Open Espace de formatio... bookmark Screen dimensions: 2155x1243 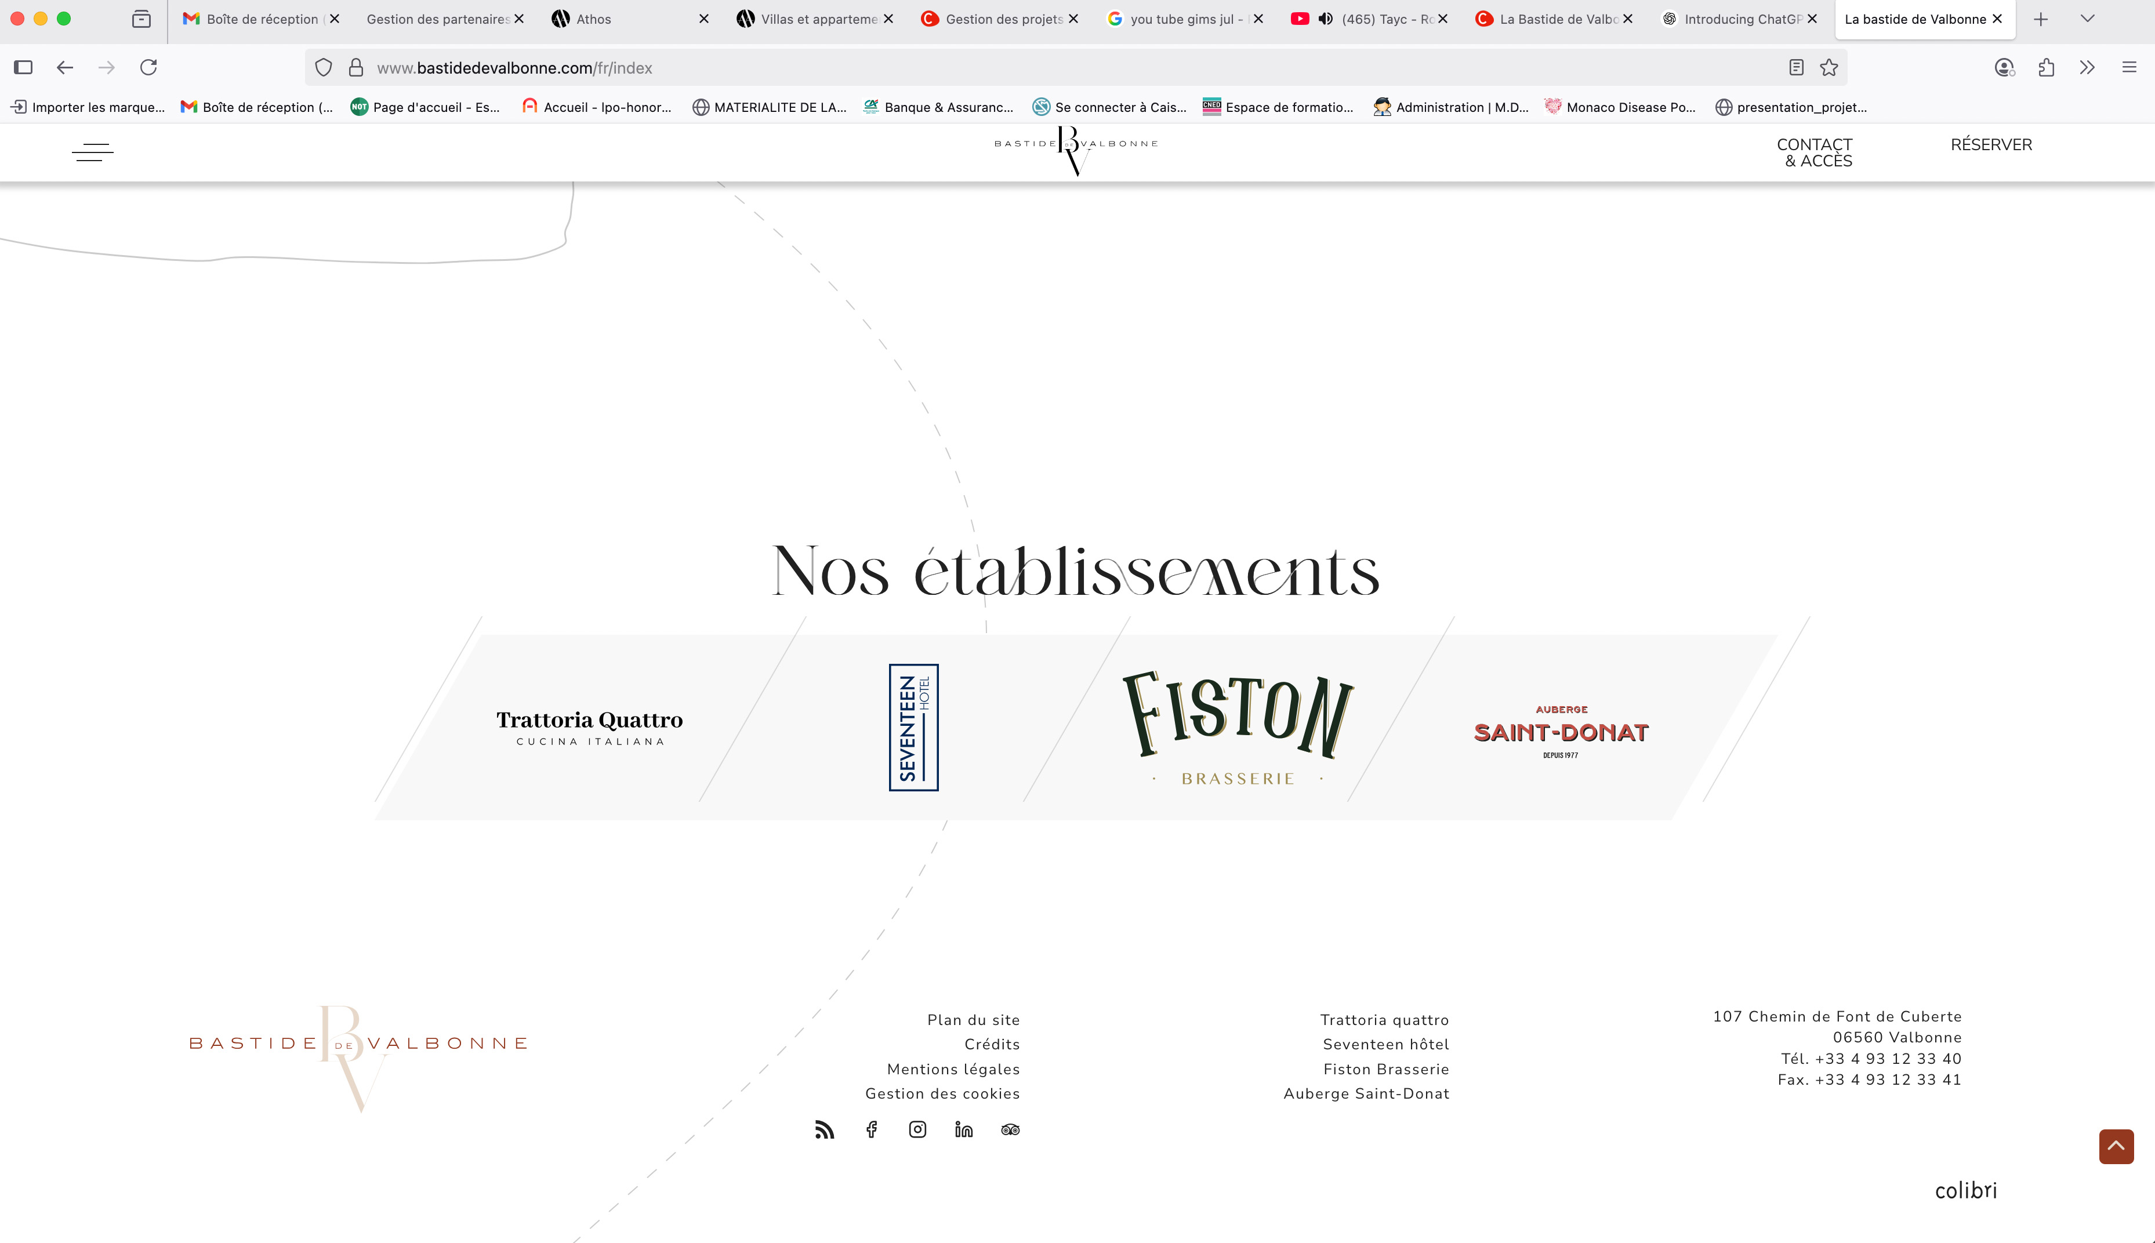tap(1278, 107)
